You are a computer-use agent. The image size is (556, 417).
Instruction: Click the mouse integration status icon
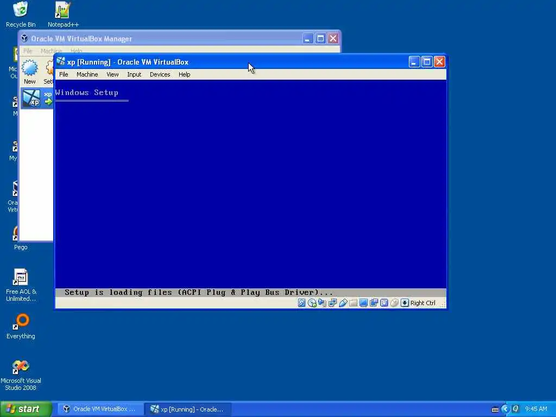[394, 303]
